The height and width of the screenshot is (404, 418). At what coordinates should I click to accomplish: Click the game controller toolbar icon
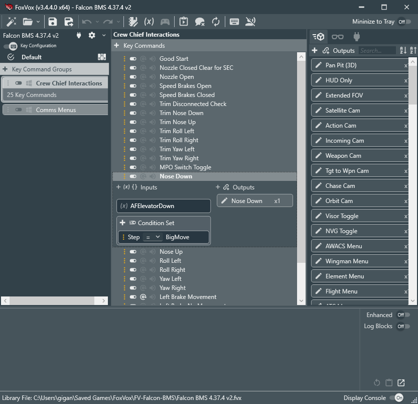tap(165, 22)
